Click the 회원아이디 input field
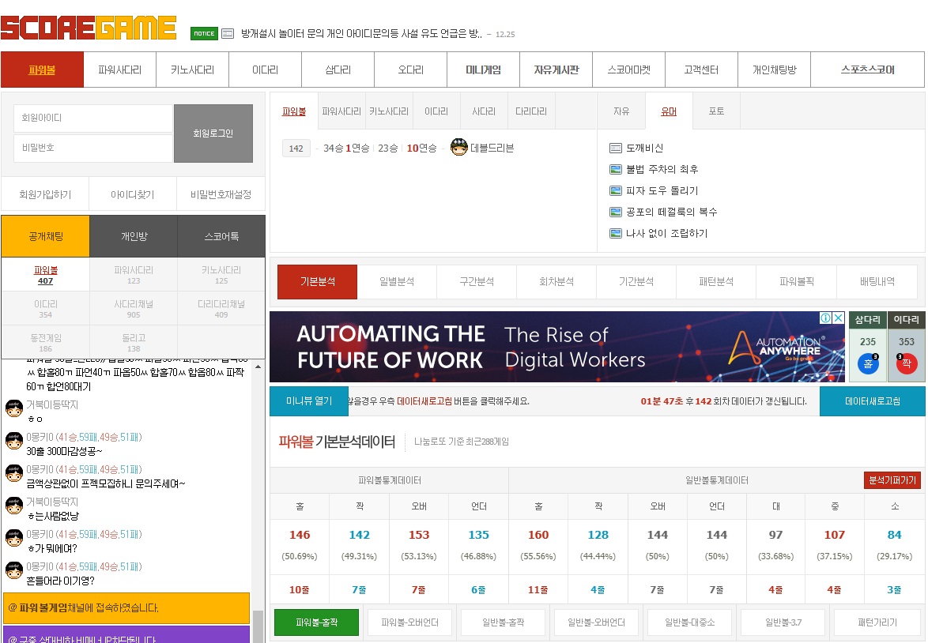 coord(93,118)
